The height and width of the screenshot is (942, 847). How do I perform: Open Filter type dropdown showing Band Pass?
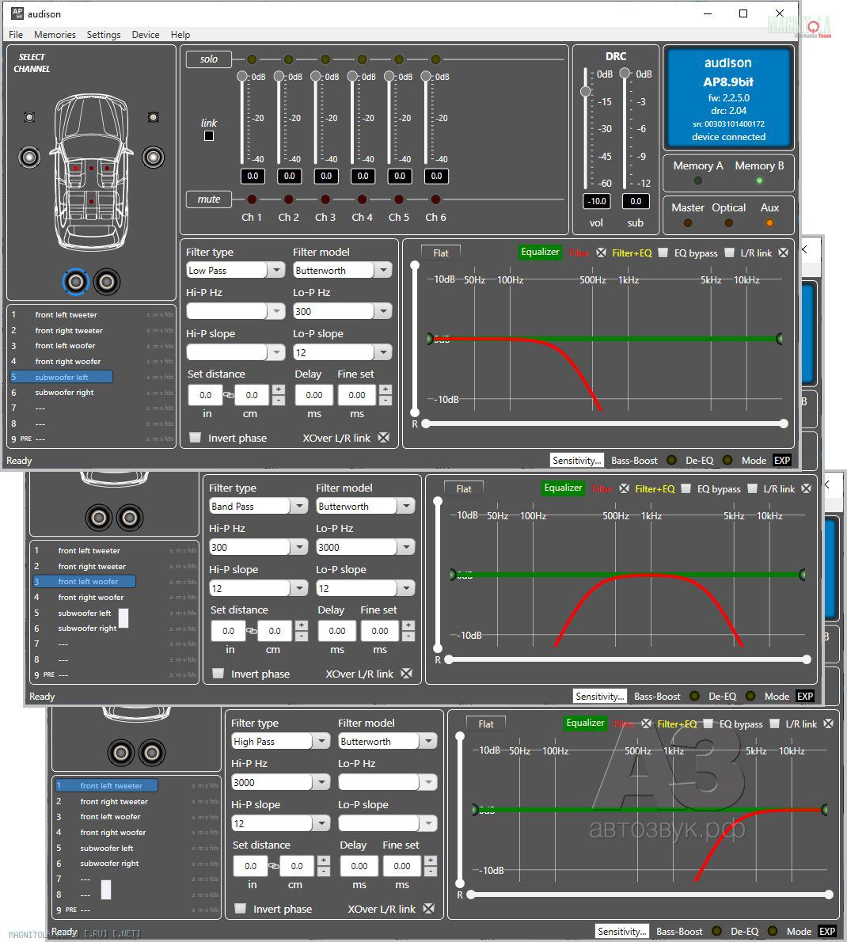(258, 507)
